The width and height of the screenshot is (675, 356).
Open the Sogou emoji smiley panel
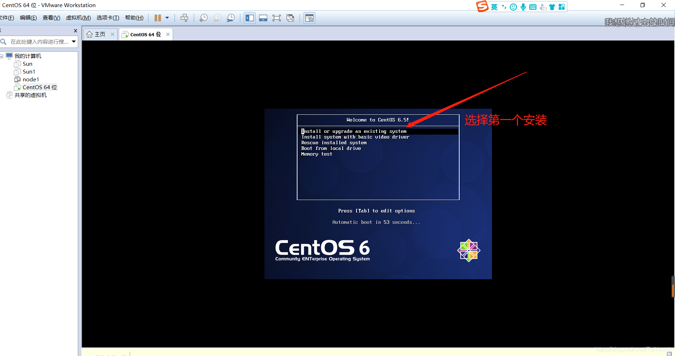pos(513,7)
